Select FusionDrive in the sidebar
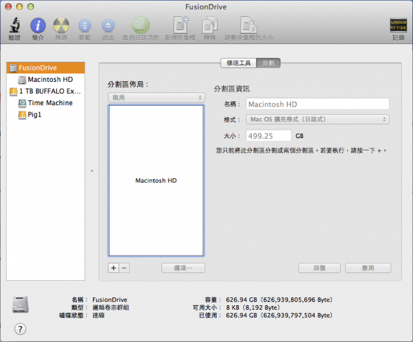 click(x=46, y=68)
